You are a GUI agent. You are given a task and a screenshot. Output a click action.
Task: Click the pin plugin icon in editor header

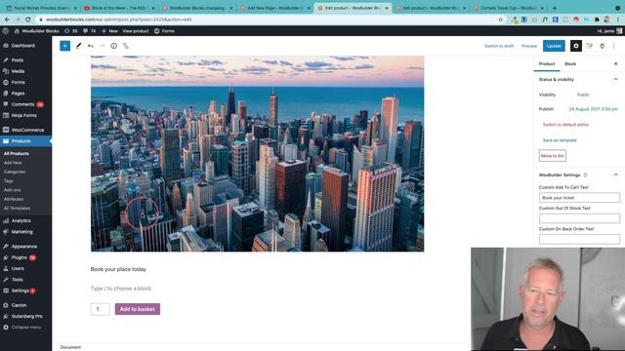coord(603,46)
